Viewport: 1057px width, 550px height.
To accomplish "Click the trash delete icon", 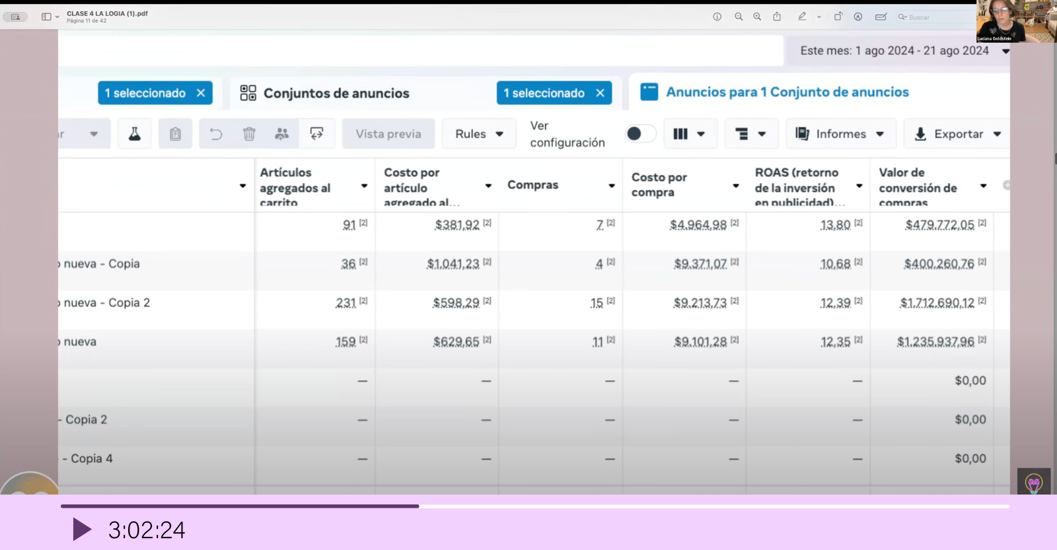I will (249, 134).
